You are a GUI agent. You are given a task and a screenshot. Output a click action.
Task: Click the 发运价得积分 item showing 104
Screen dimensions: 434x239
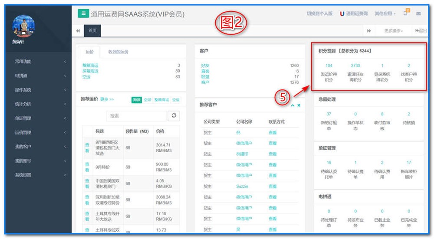point(329,72)
